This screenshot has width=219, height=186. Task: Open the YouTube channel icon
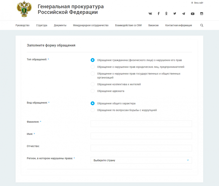click(x=193, y=14)
